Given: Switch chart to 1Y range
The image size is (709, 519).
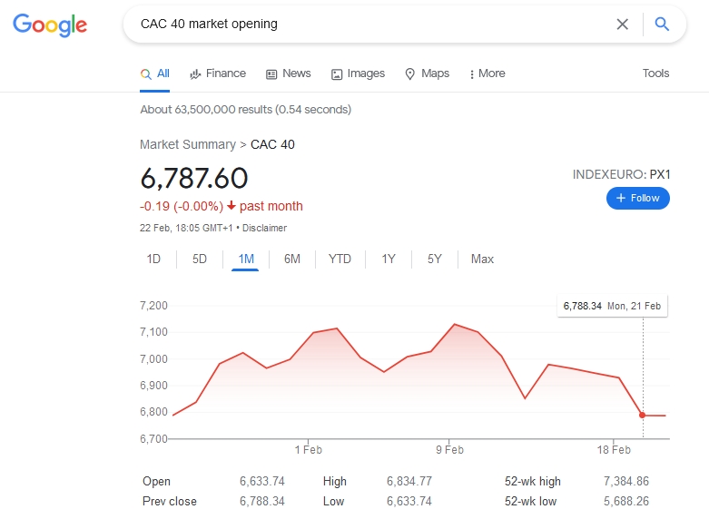Looking at the screenshot, I should [x=389, y=259].
